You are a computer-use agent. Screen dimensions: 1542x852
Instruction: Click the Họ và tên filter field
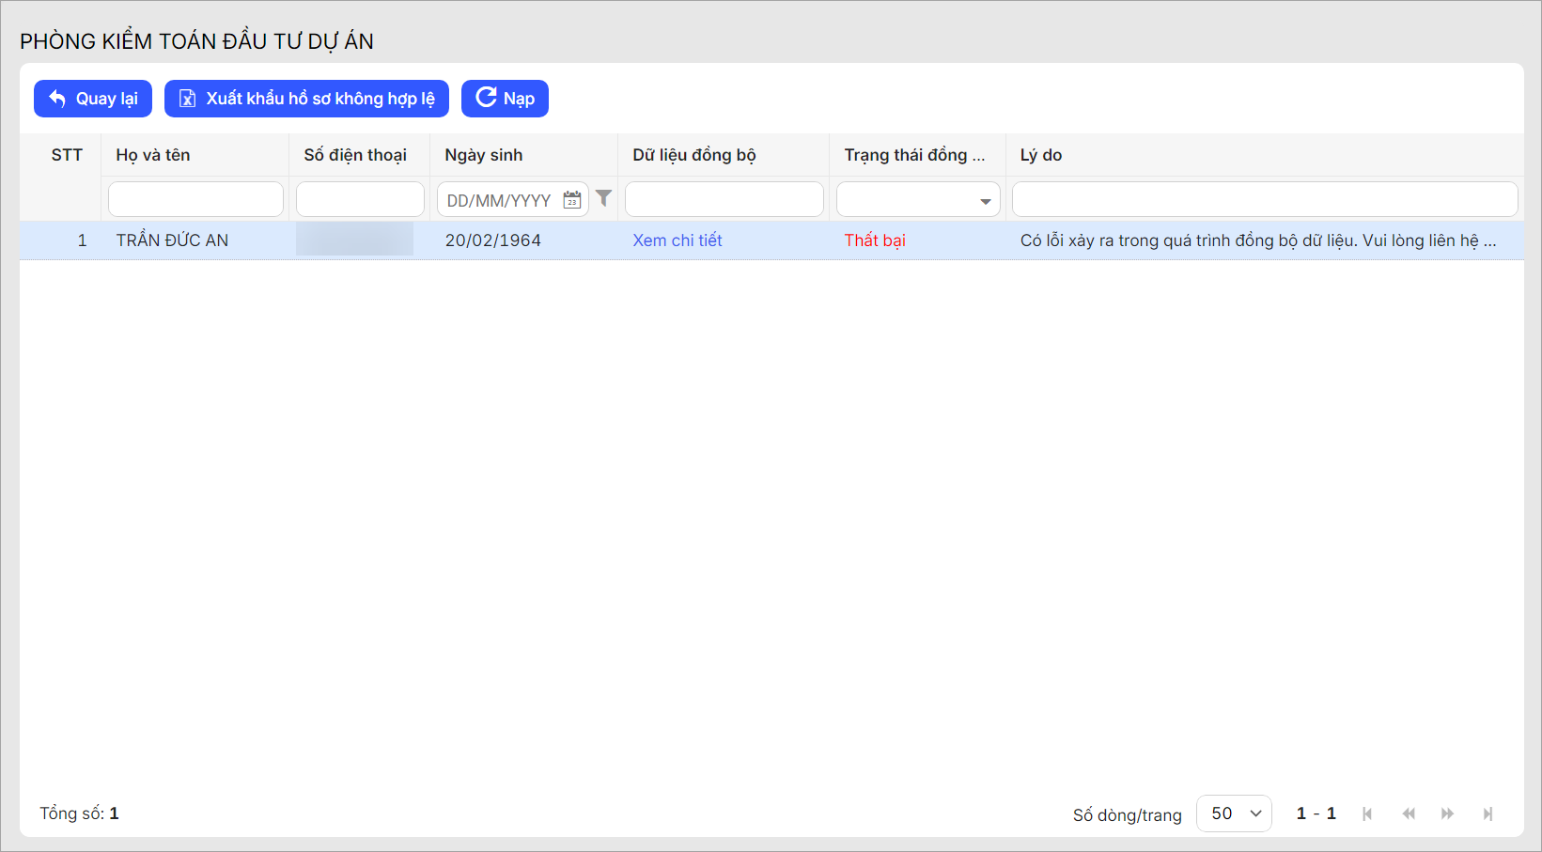click(195, 200)
